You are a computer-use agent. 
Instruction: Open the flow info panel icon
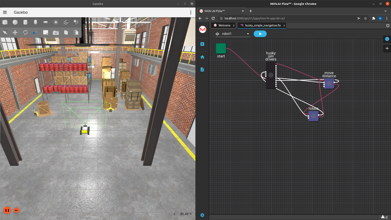coord(387,39)
